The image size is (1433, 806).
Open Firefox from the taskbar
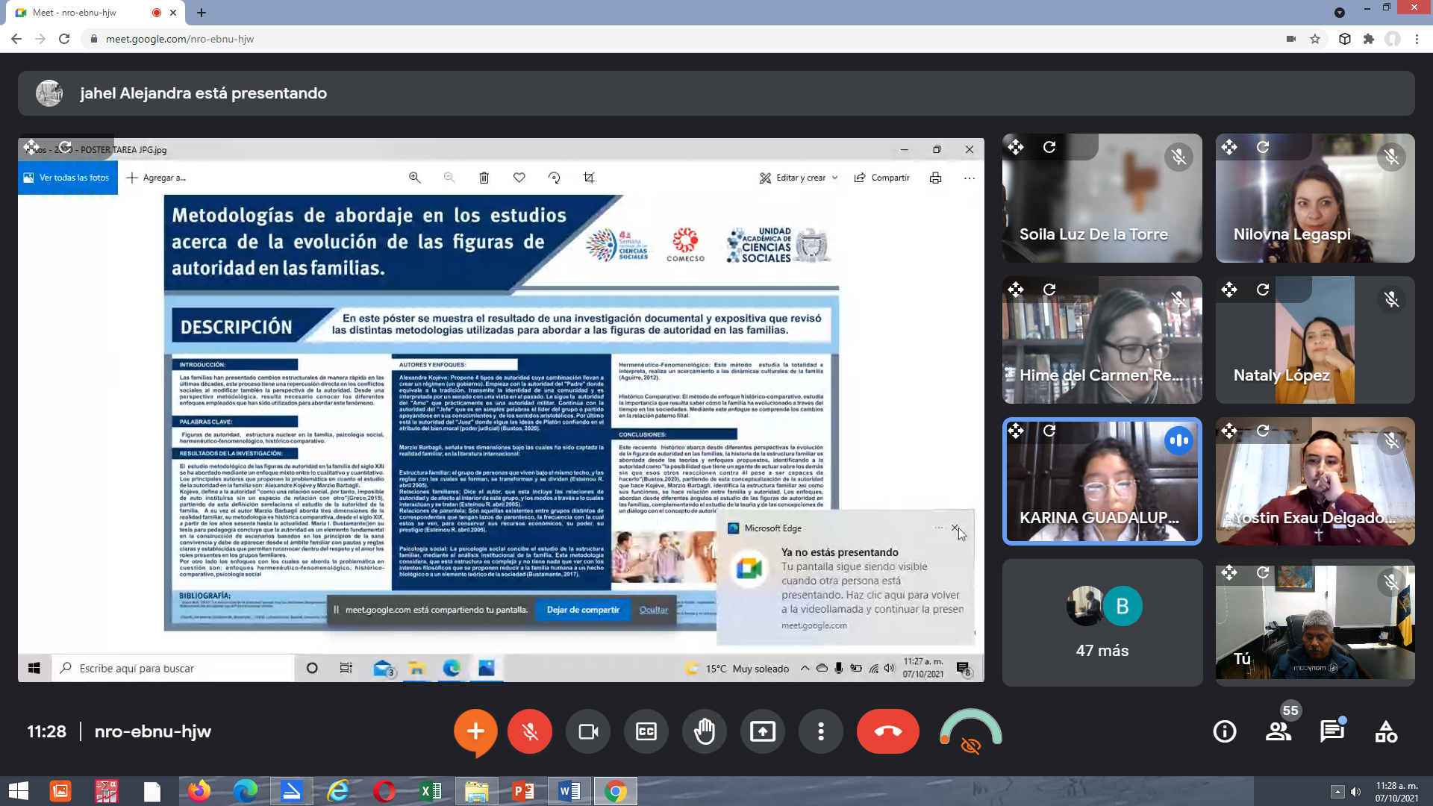[199, 791]
